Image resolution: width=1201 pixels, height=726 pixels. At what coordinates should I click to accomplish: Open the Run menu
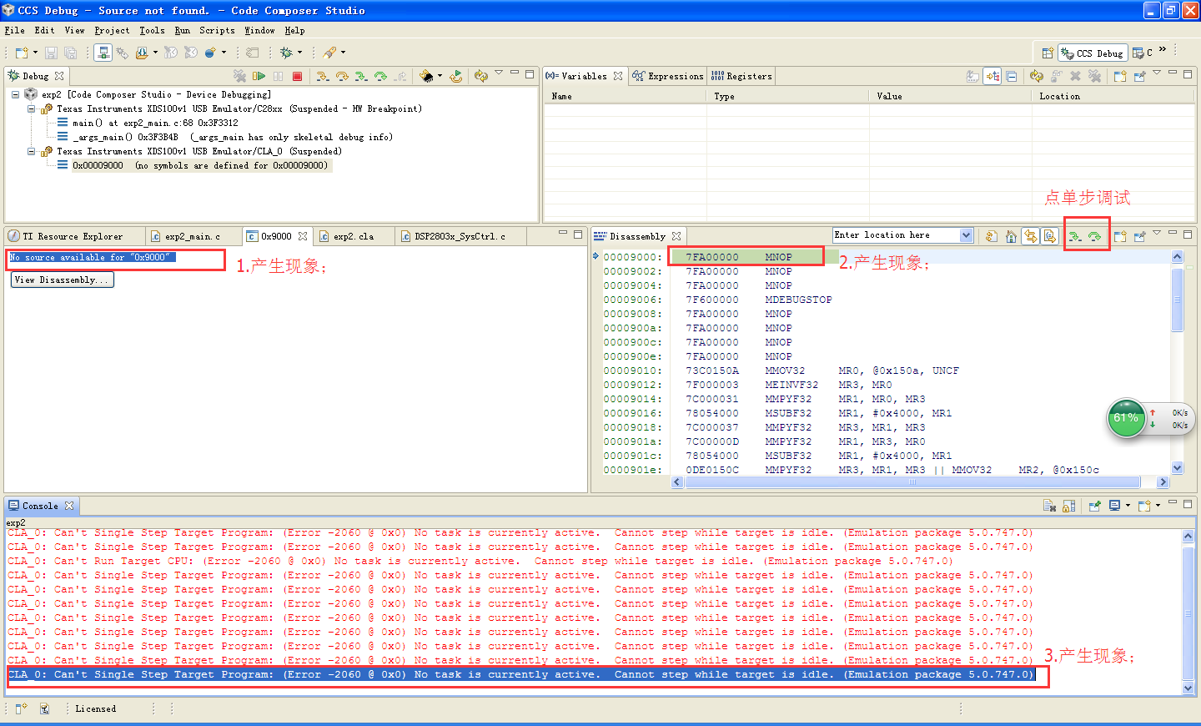click(182, 30)
